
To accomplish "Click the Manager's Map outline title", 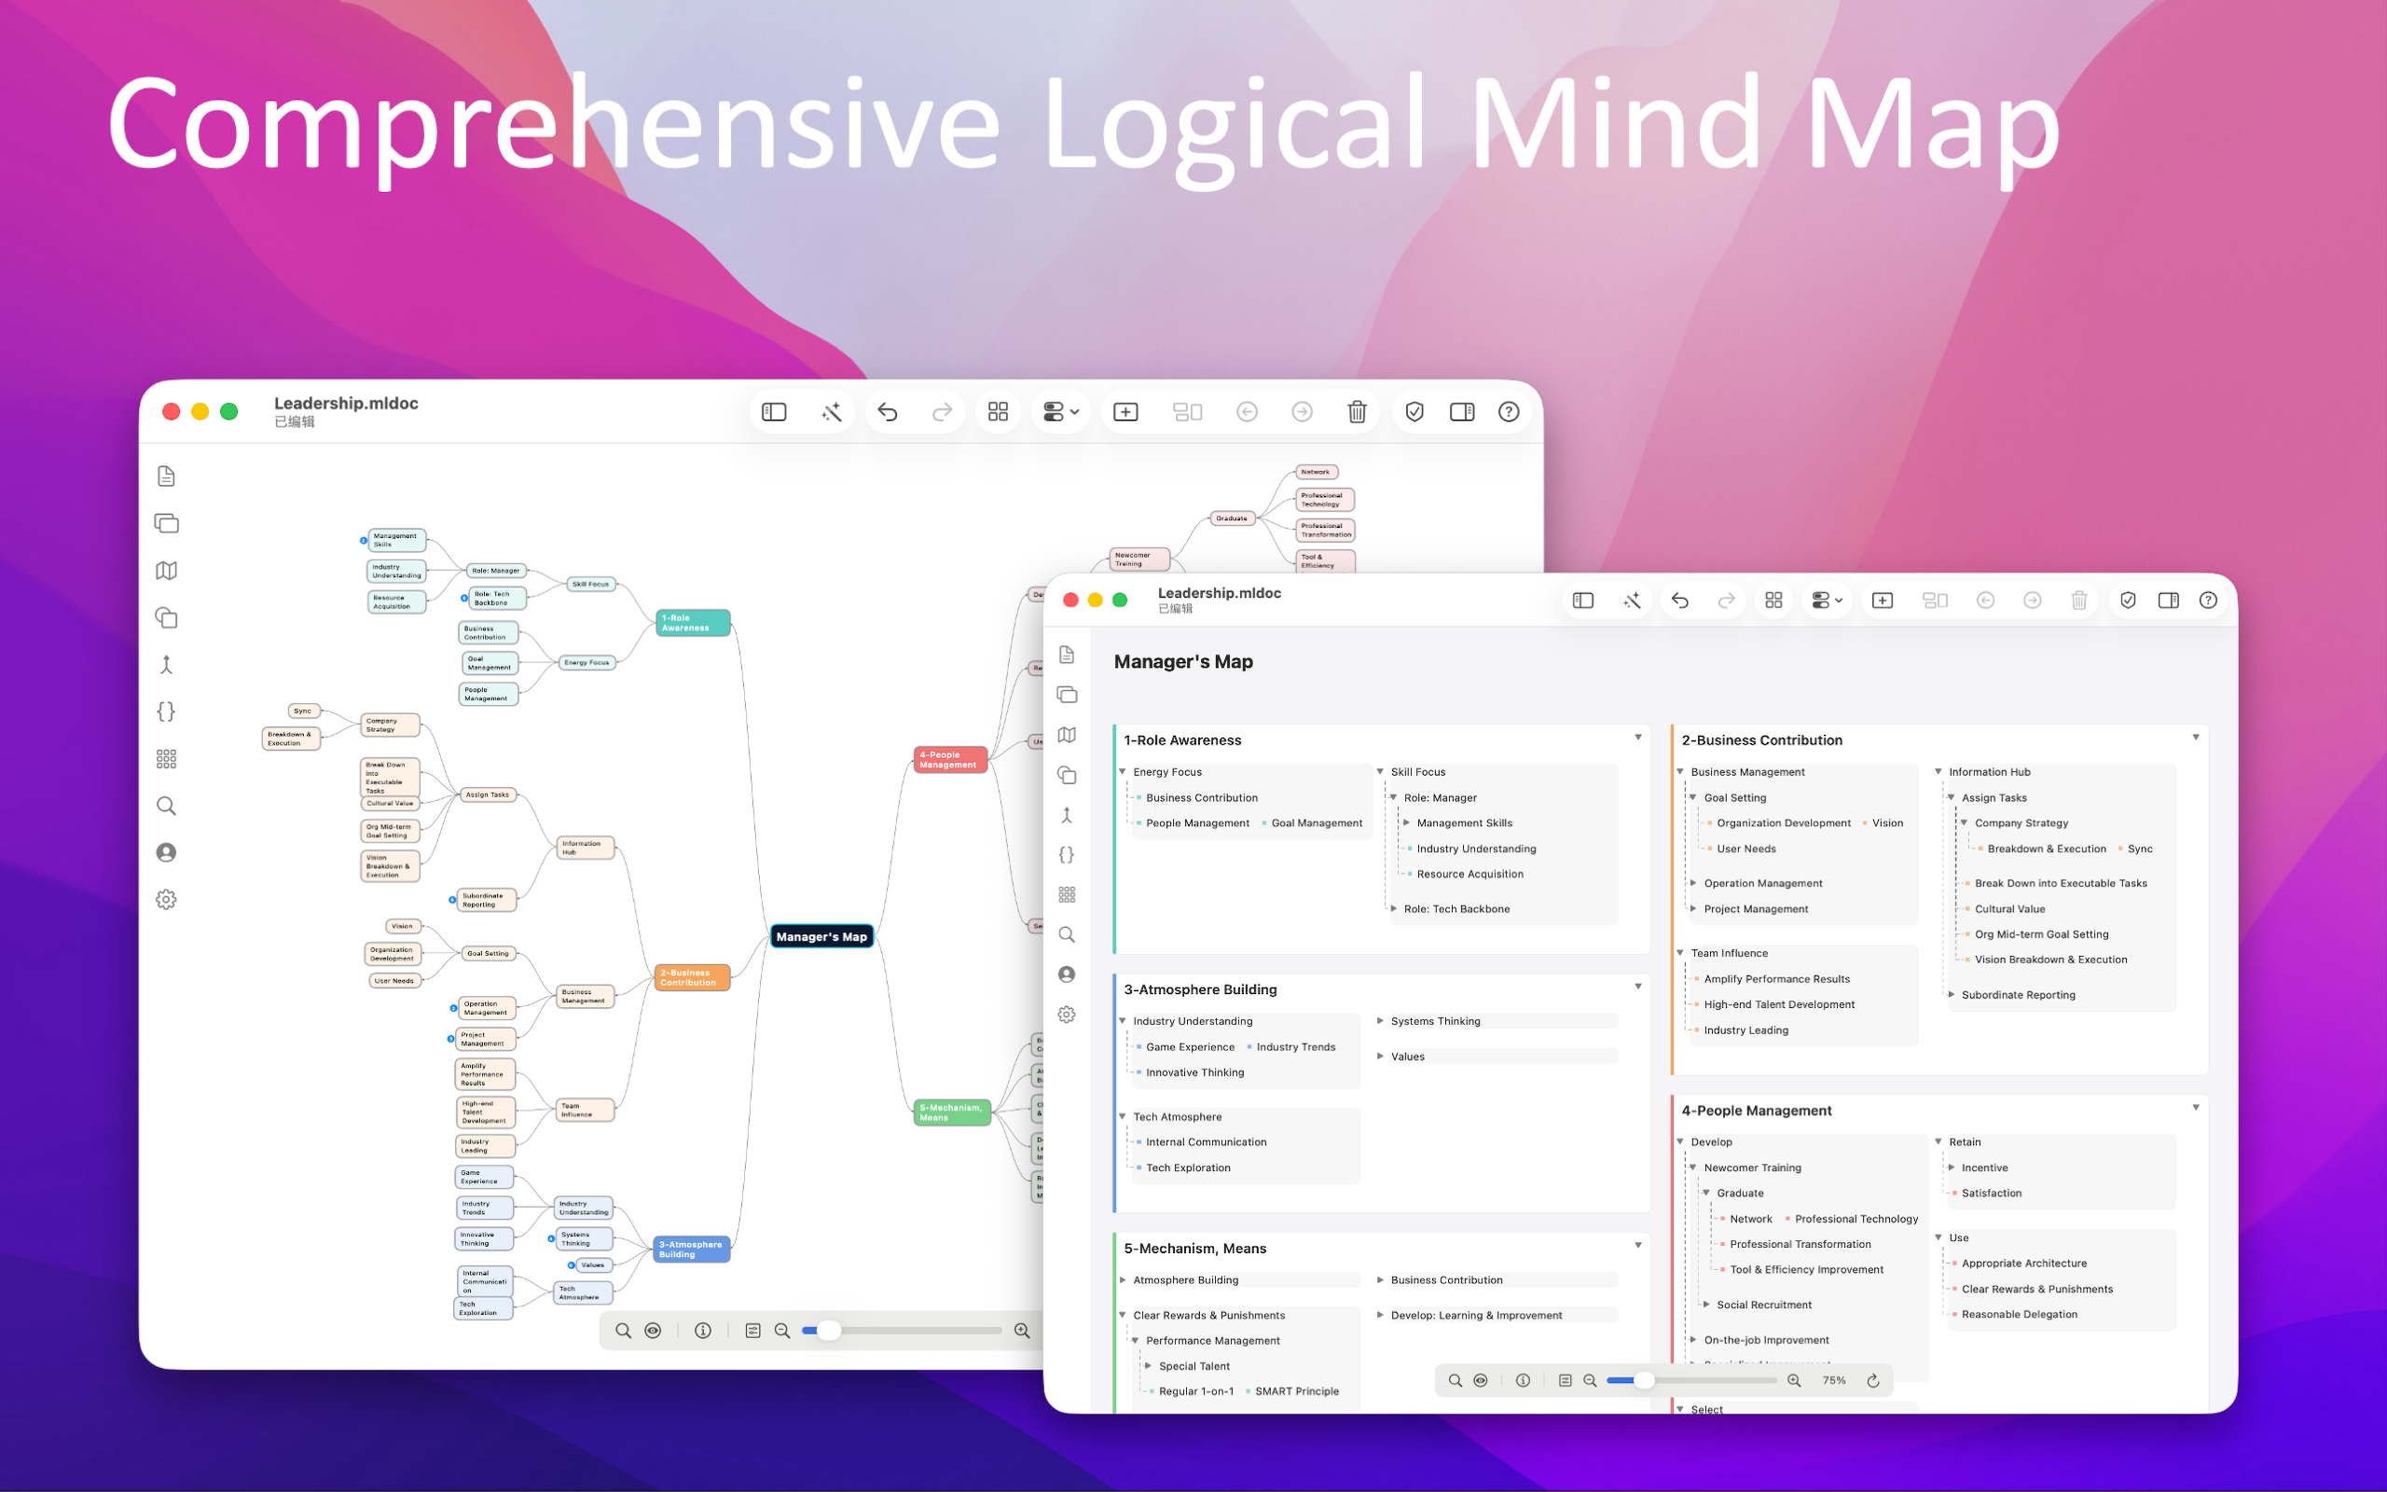I will [x=1182, y=662].
